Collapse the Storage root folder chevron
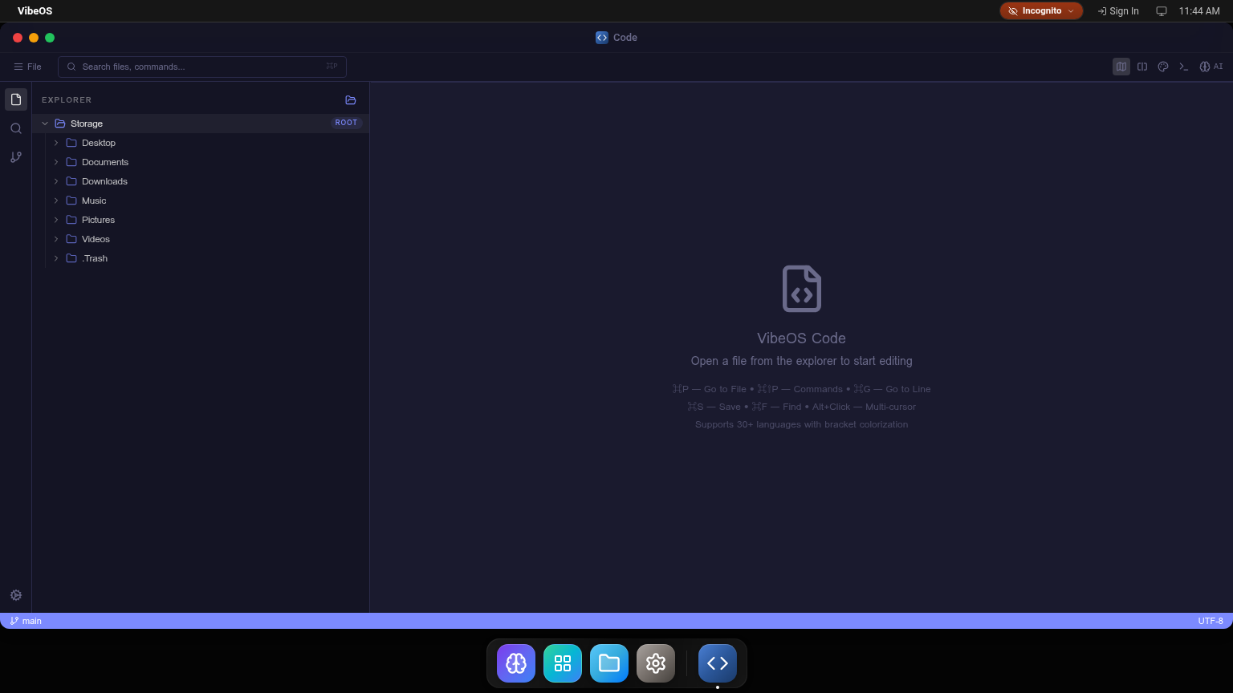This screenshot has width=1233, height=693. pos(45,124)
